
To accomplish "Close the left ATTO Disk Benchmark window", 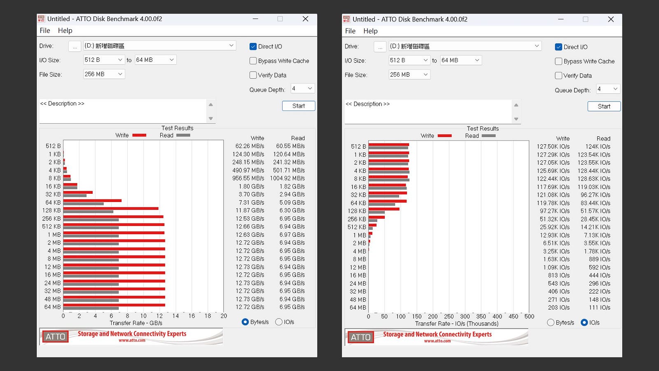I will [305, 19].
